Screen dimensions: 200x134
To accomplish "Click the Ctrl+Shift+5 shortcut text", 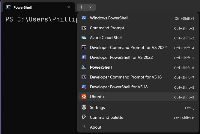I will coord(184,58).
